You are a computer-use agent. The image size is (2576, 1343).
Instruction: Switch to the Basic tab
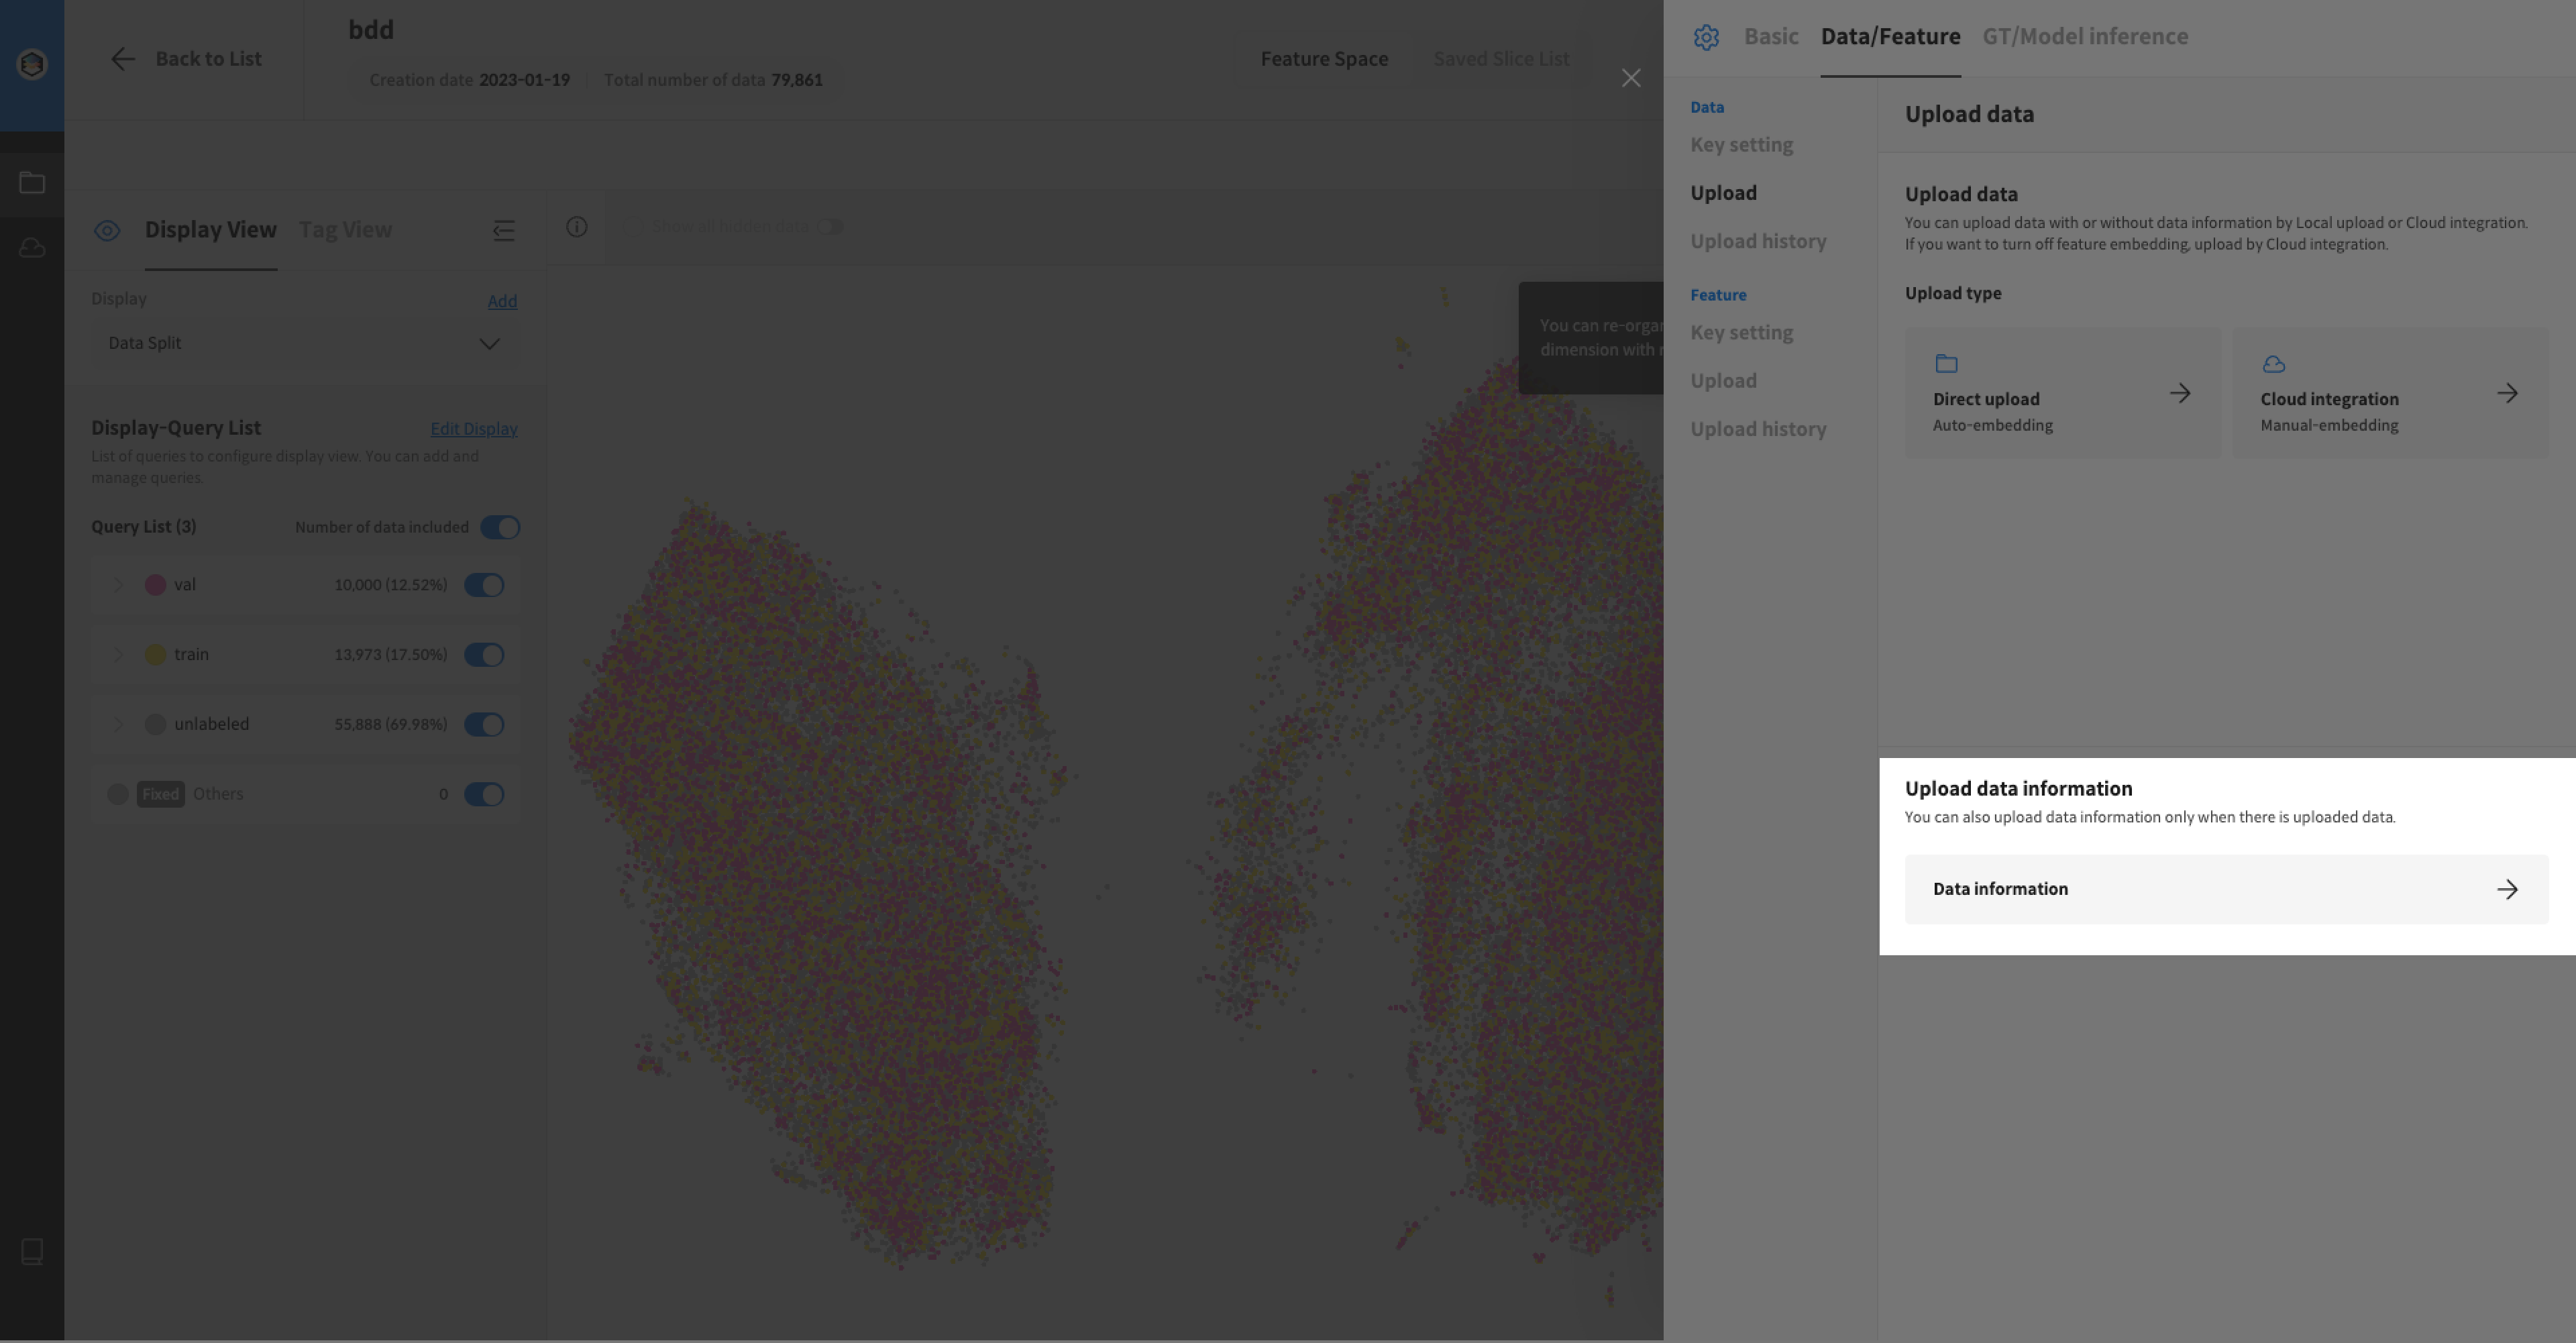click(1771, 37)
